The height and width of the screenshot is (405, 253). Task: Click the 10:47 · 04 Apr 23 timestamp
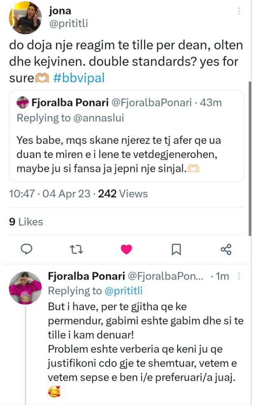49,194
